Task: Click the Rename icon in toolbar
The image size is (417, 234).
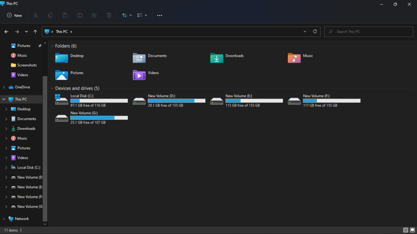Action: pos(80,15)
